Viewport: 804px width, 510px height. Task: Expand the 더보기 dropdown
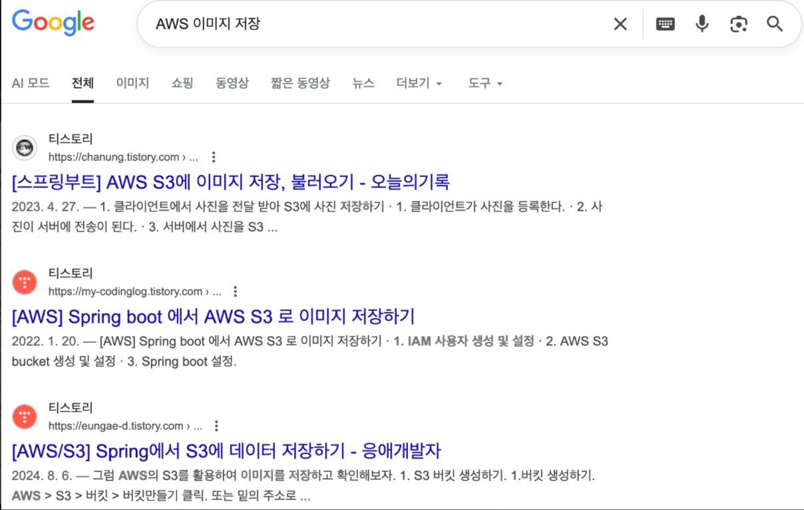tap(419, 83)
